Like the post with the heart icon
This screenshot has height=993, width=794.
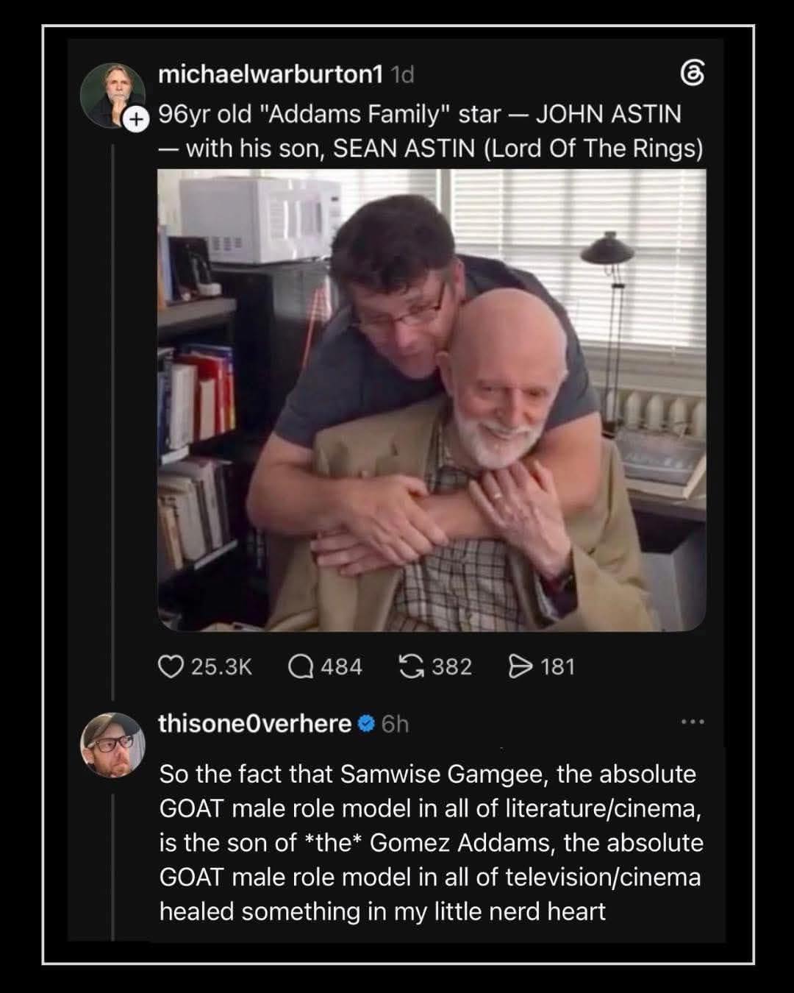tap(171, 666)
